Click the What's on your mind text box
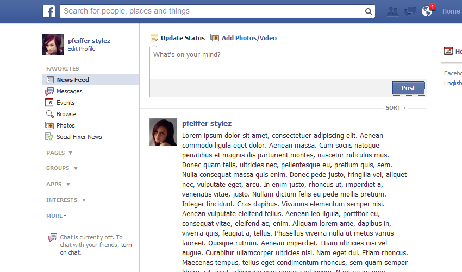This screenshot has height=272, width=462. pyautogui.click(x=288, y=62)
